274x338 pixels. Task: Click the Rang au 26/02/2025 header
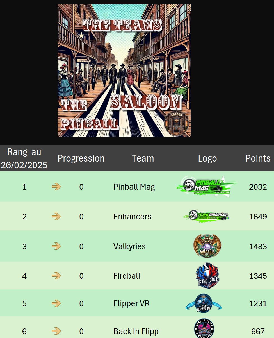click(24, 158)
